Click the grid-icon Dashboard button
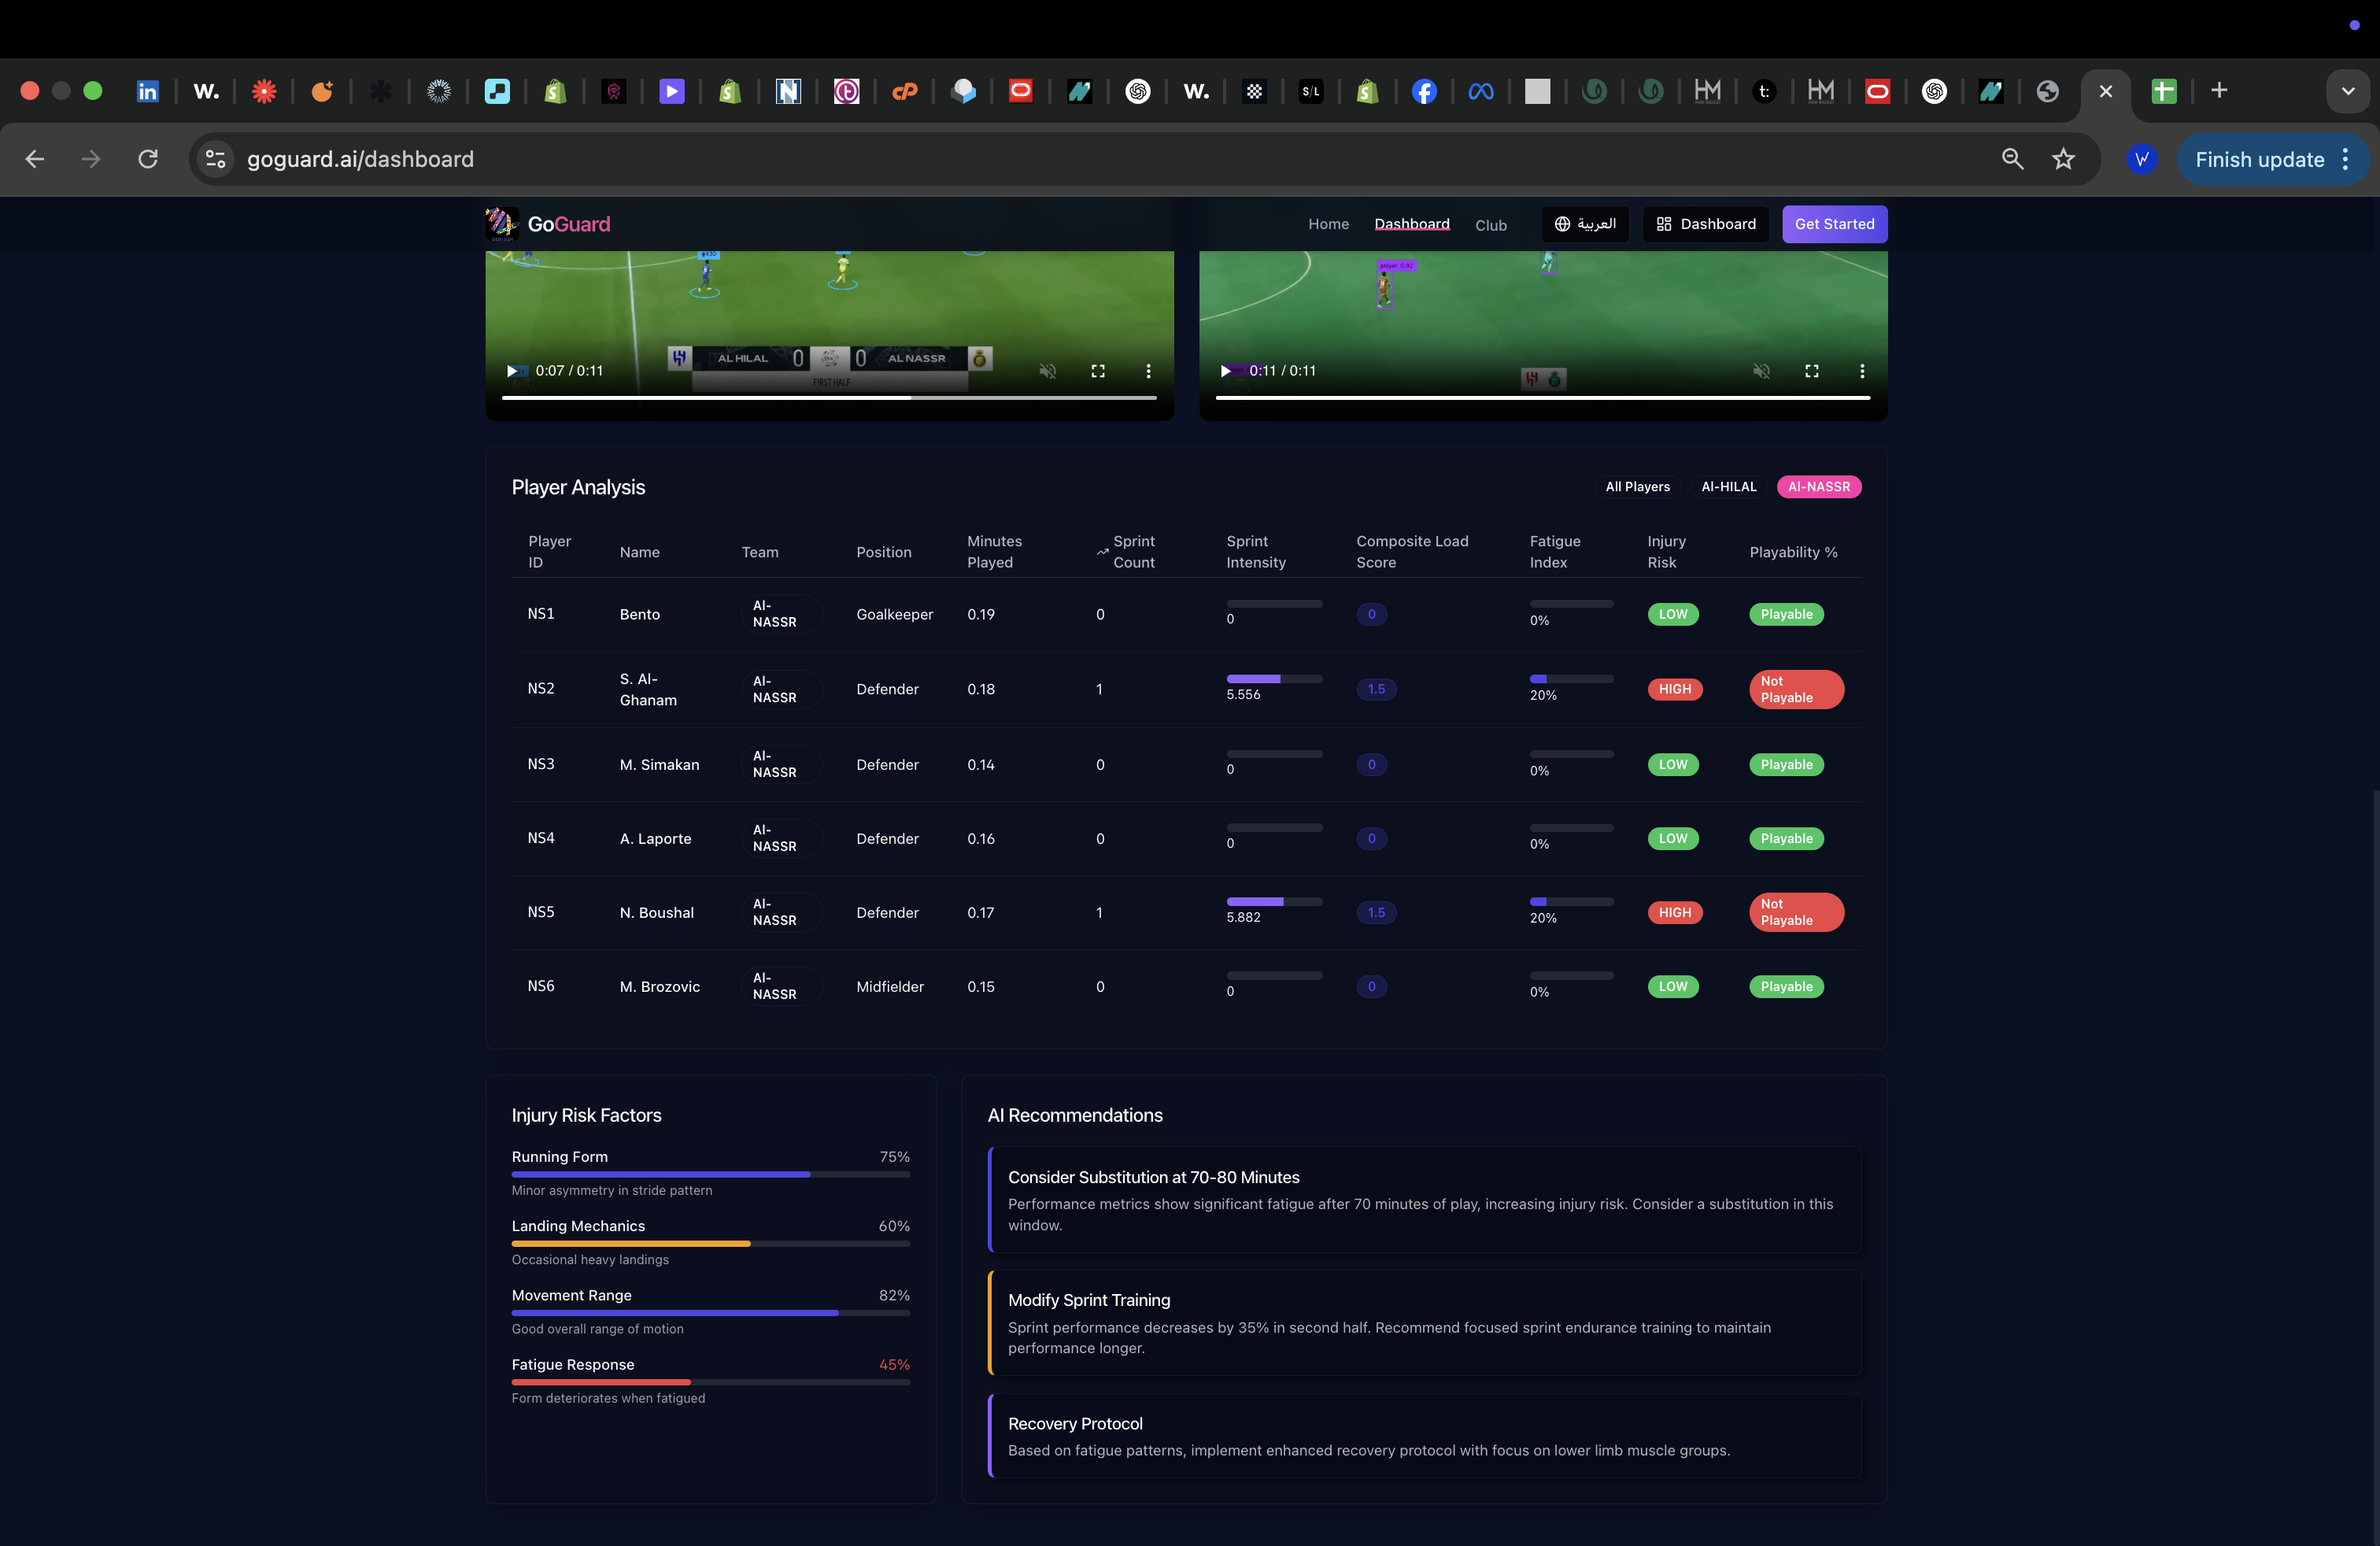This screenshot has width=2380, height=1546. (1705, 224)
